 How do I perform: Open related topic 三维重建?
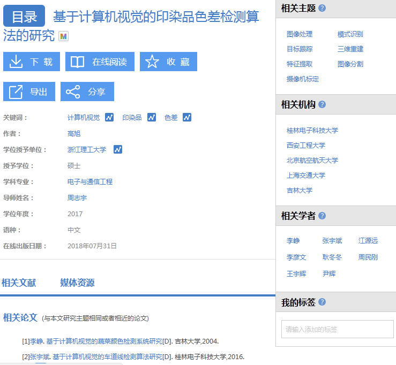(350, 49)
